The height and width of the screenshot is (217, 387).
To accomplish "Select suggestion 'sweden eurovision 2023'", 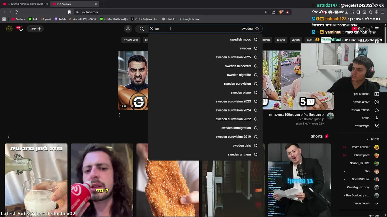I will 206,101.
